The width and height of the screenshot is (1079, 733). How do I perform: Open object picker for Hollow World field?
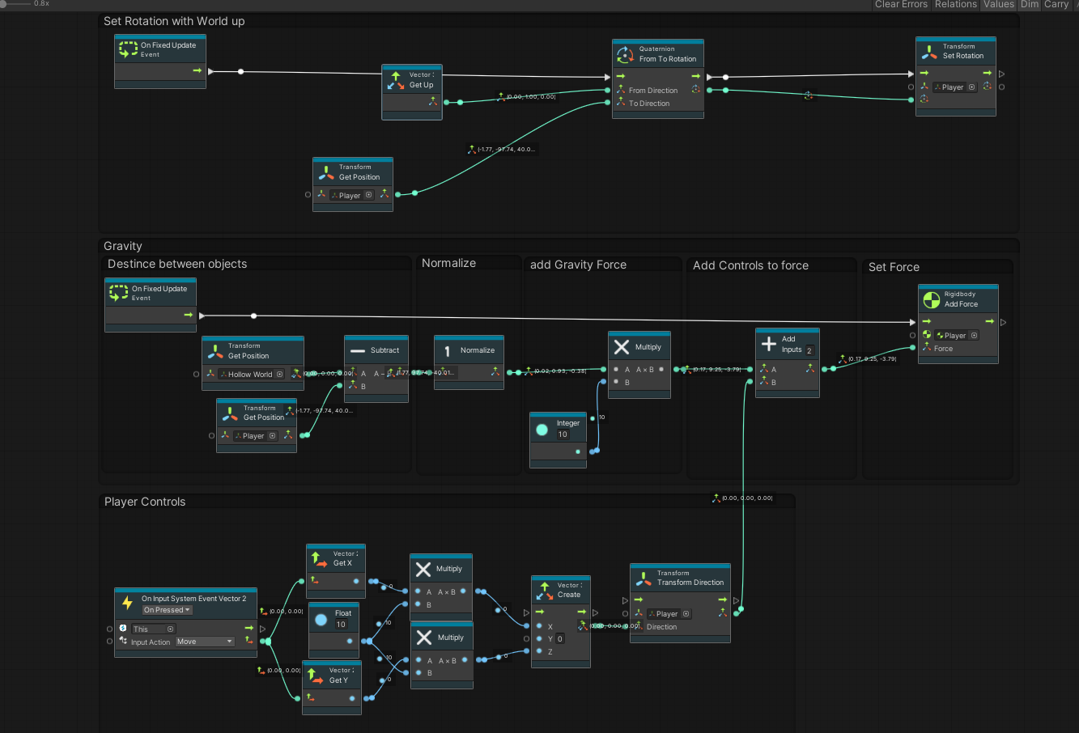[280, 375]
